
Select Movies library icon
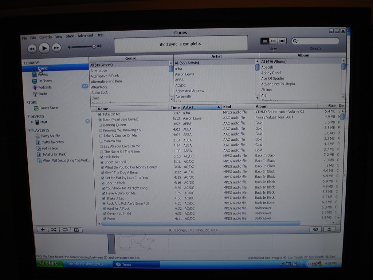pyautogui.click(x=35, y=75)
